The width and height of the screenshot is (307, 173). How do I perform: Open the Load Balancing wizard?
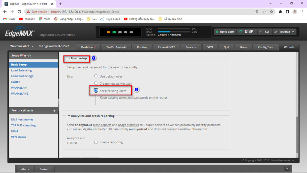pyautogui.click(x=21, y=70)
